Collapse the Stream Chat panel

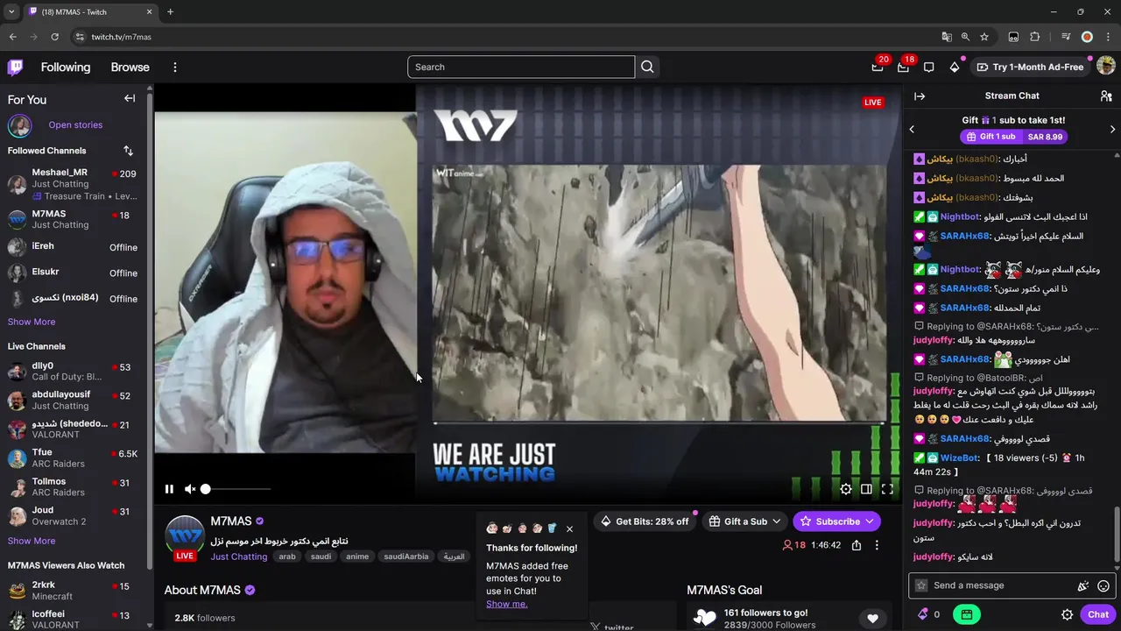(920, 96)
